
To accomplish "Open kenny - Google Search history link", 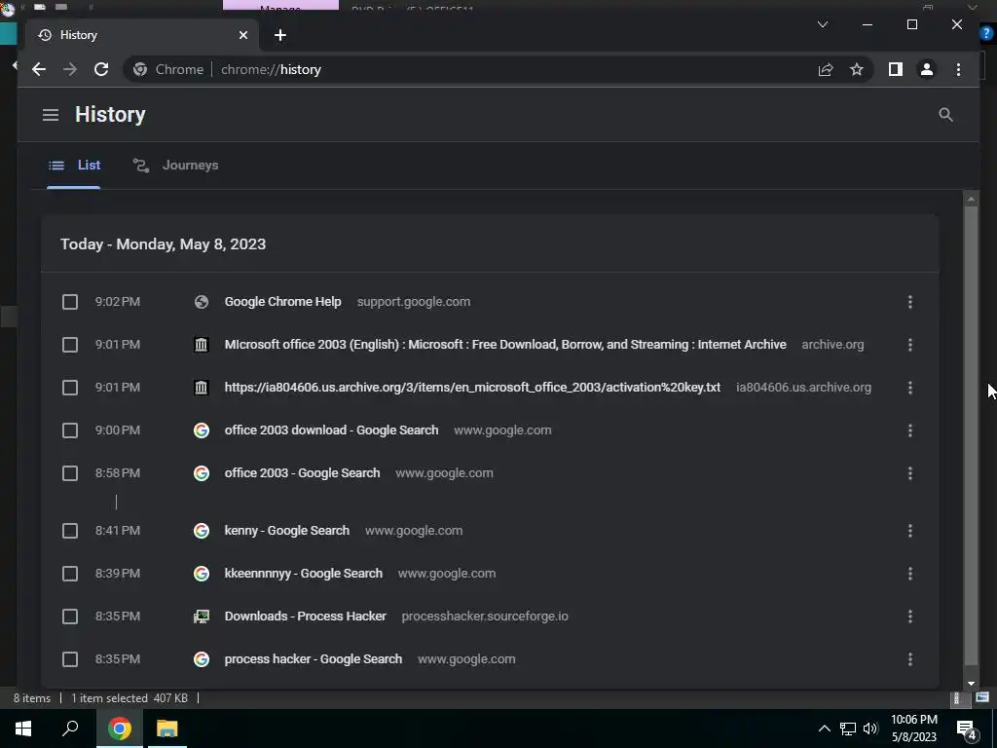I will point(287,531).
